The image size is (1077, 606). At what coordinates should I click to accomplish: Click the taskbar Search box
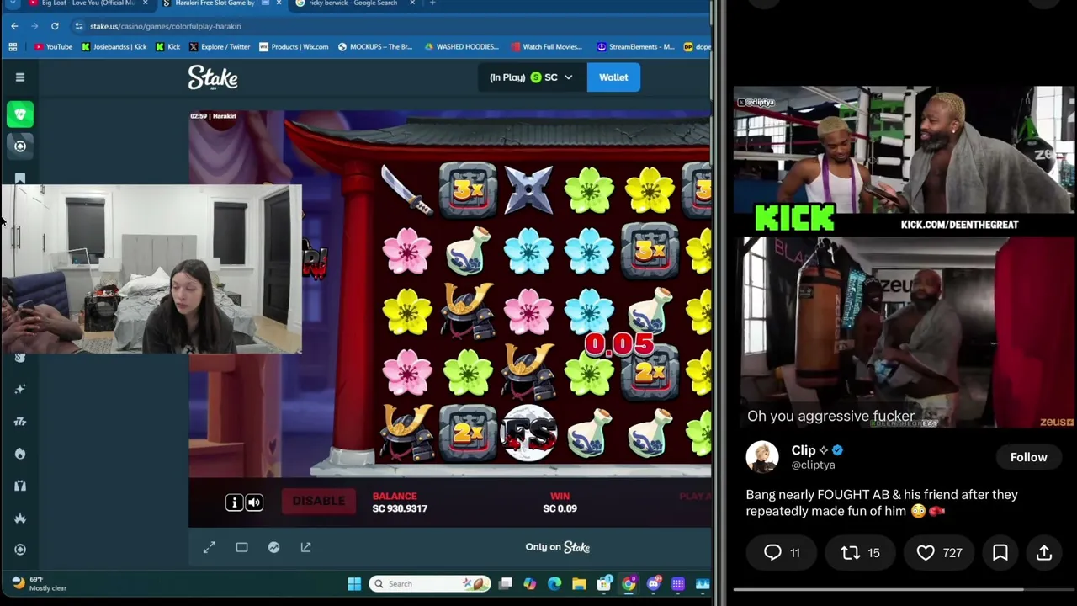tap(429, 584)
